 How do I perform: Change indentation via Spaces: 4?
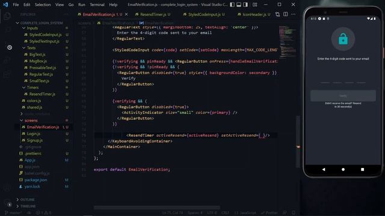click(x=195, y=213)
